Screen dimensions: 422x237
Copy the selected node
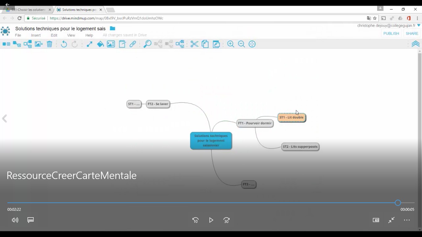(205, 44)
